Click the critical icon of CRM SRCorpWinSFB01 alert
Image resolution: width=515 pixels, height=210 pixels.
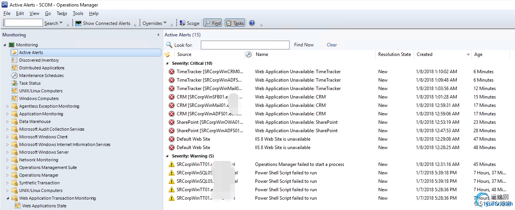coord(172,97)
